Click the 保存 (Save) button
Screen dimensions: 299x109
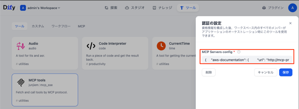coord(286,73)
